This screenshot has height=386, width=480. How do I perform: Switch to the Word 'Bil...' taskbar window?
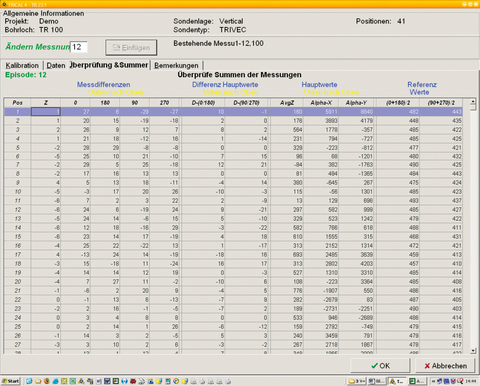tap(377, 381)
